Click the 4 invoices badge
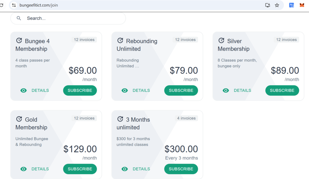Image resolution: width=309 pixels, height=179 pixels. 186,118
